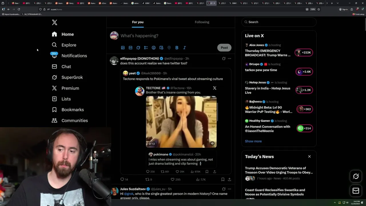Open the tab list dropdown arrow
Image resolution: width=366 pixels, height=206 pixels.
point(338,3)
